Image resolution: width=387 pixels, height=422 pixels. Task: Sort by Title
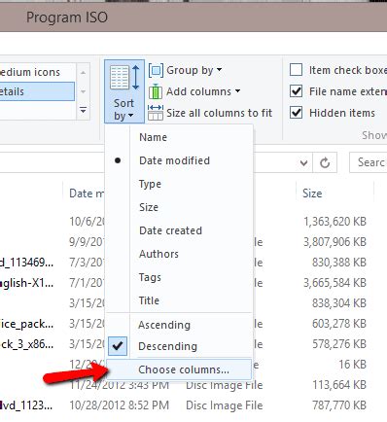click(x=179, y=300)
